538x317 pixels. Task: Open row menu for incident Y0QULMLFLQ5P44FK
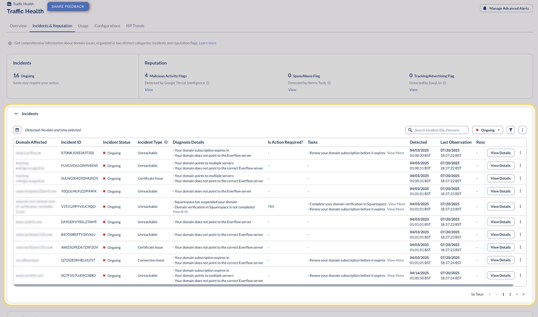[x=520, y=191]
